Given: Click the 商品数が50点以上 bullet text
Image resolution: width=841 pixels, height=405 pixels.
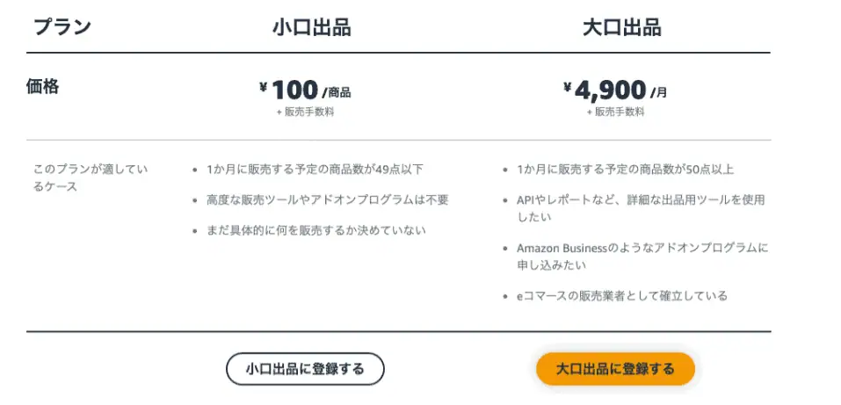Looking at the screenshot, I should tap(625, 169).
